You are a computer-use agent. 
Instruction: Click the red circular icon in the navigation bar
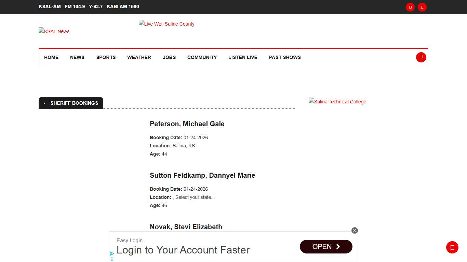tap(421, 57)
